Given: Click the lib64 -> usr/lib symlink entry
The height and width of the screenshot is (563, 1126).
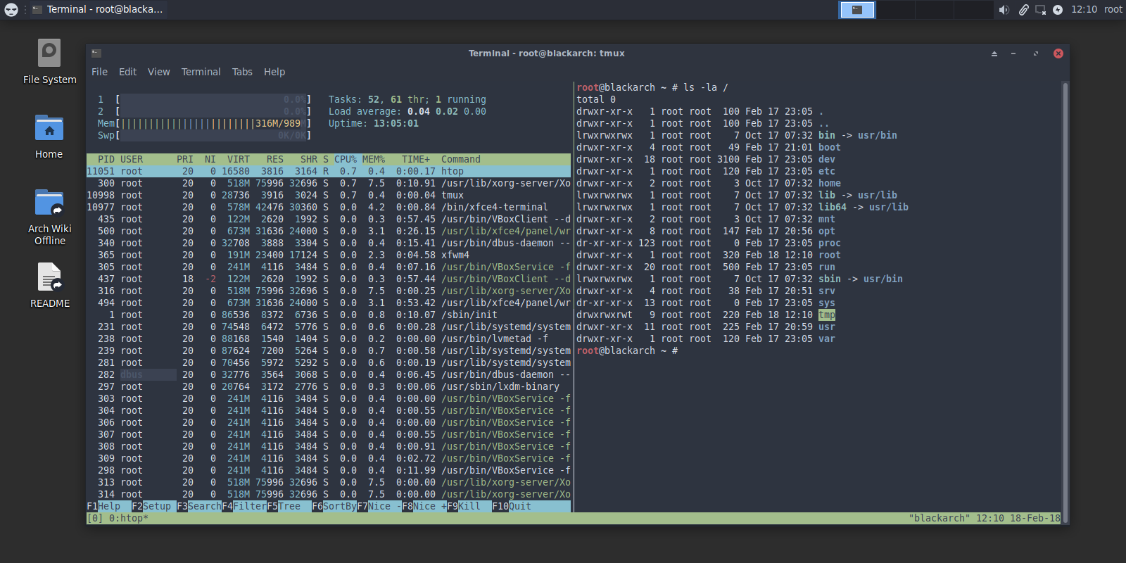Looking at the screenshot, I should coord(864,207).
